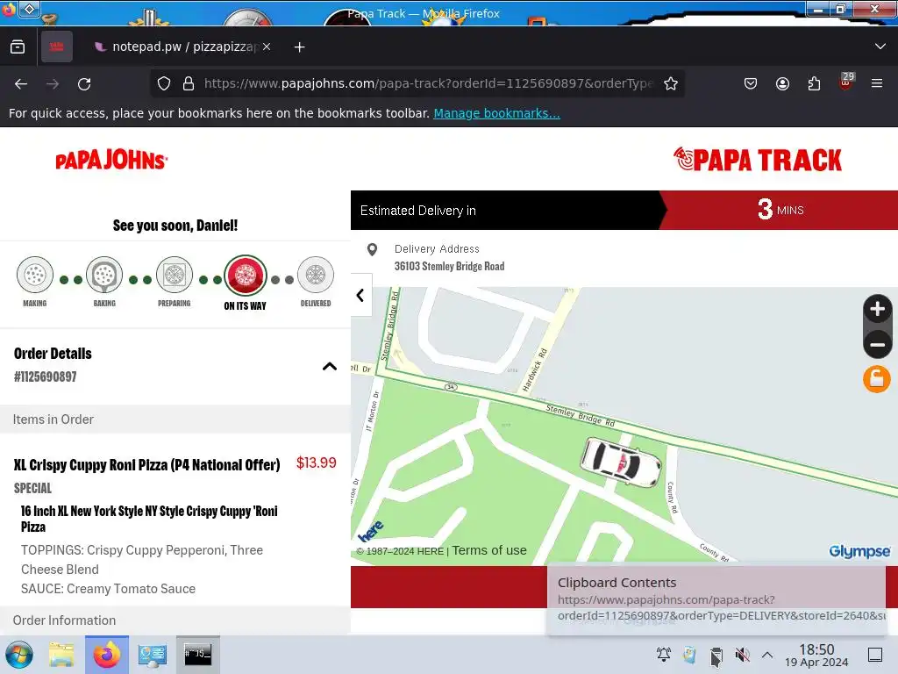Click the $13.99 price
The height and width of the screenshot is (674, 898).
click(x=316, y=462)
